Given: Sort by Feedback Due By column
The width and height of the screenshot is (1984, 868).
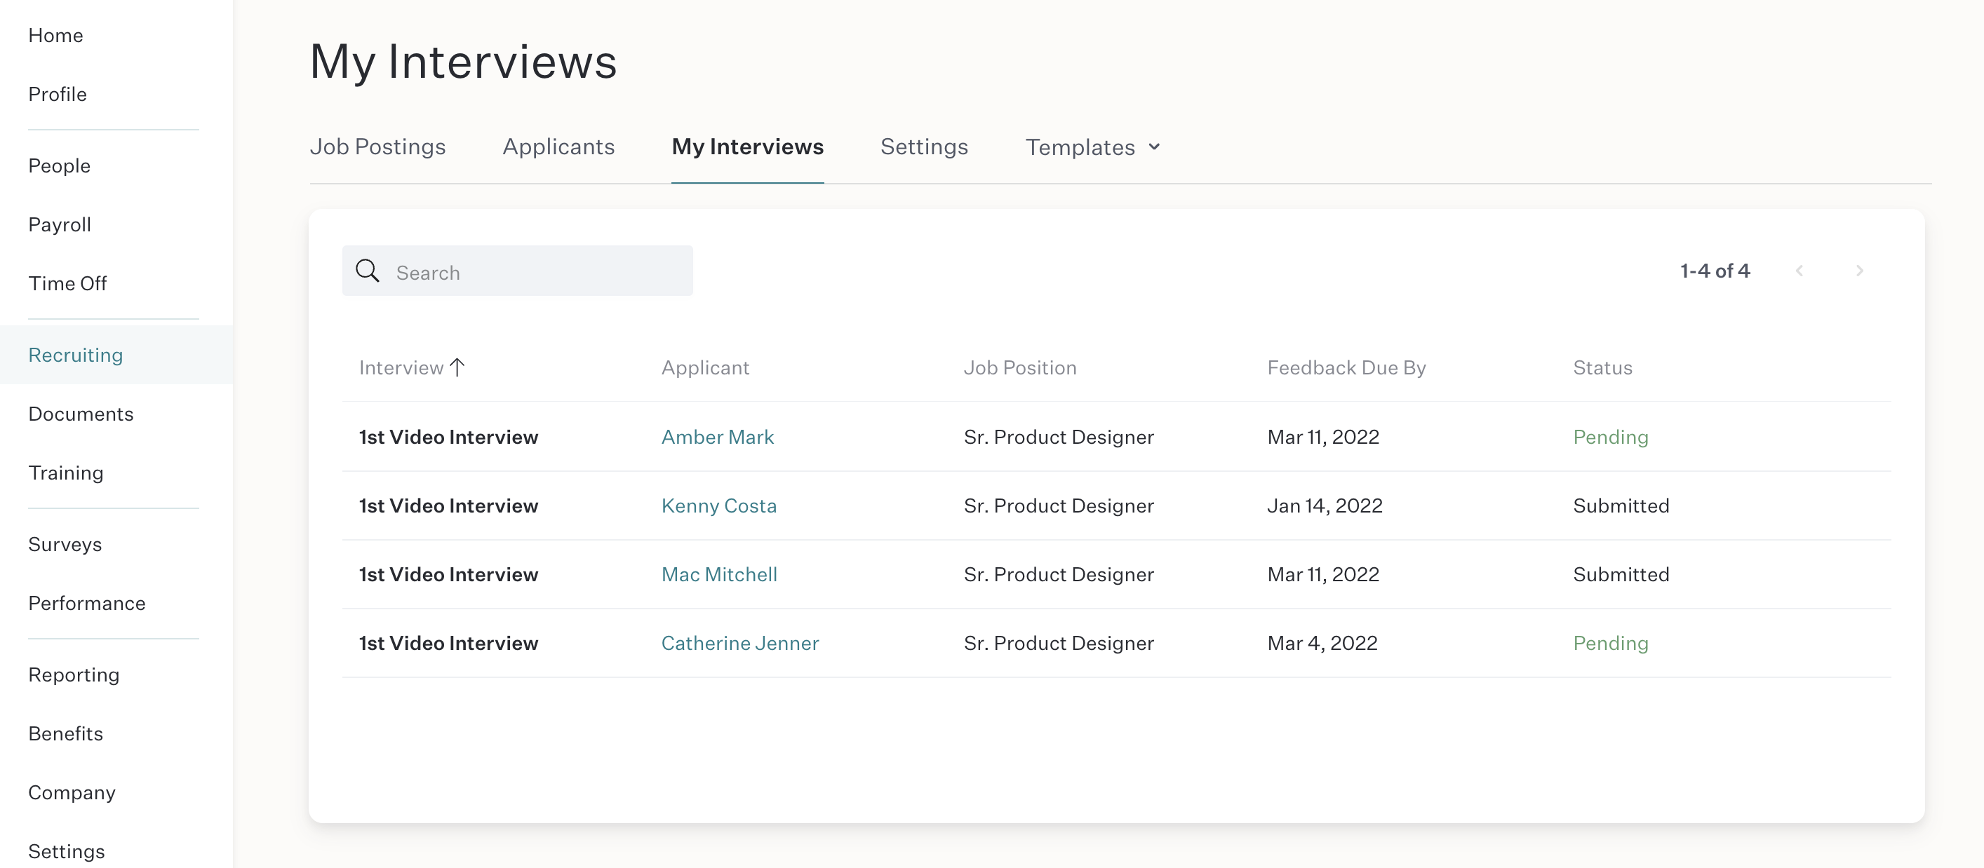Looking at the screenshot, I should 1346,367.
